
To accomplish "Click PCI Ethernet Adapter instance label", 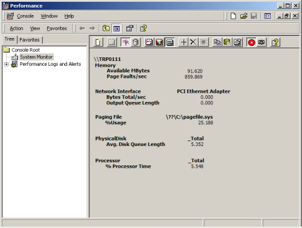I will point(204,91).
